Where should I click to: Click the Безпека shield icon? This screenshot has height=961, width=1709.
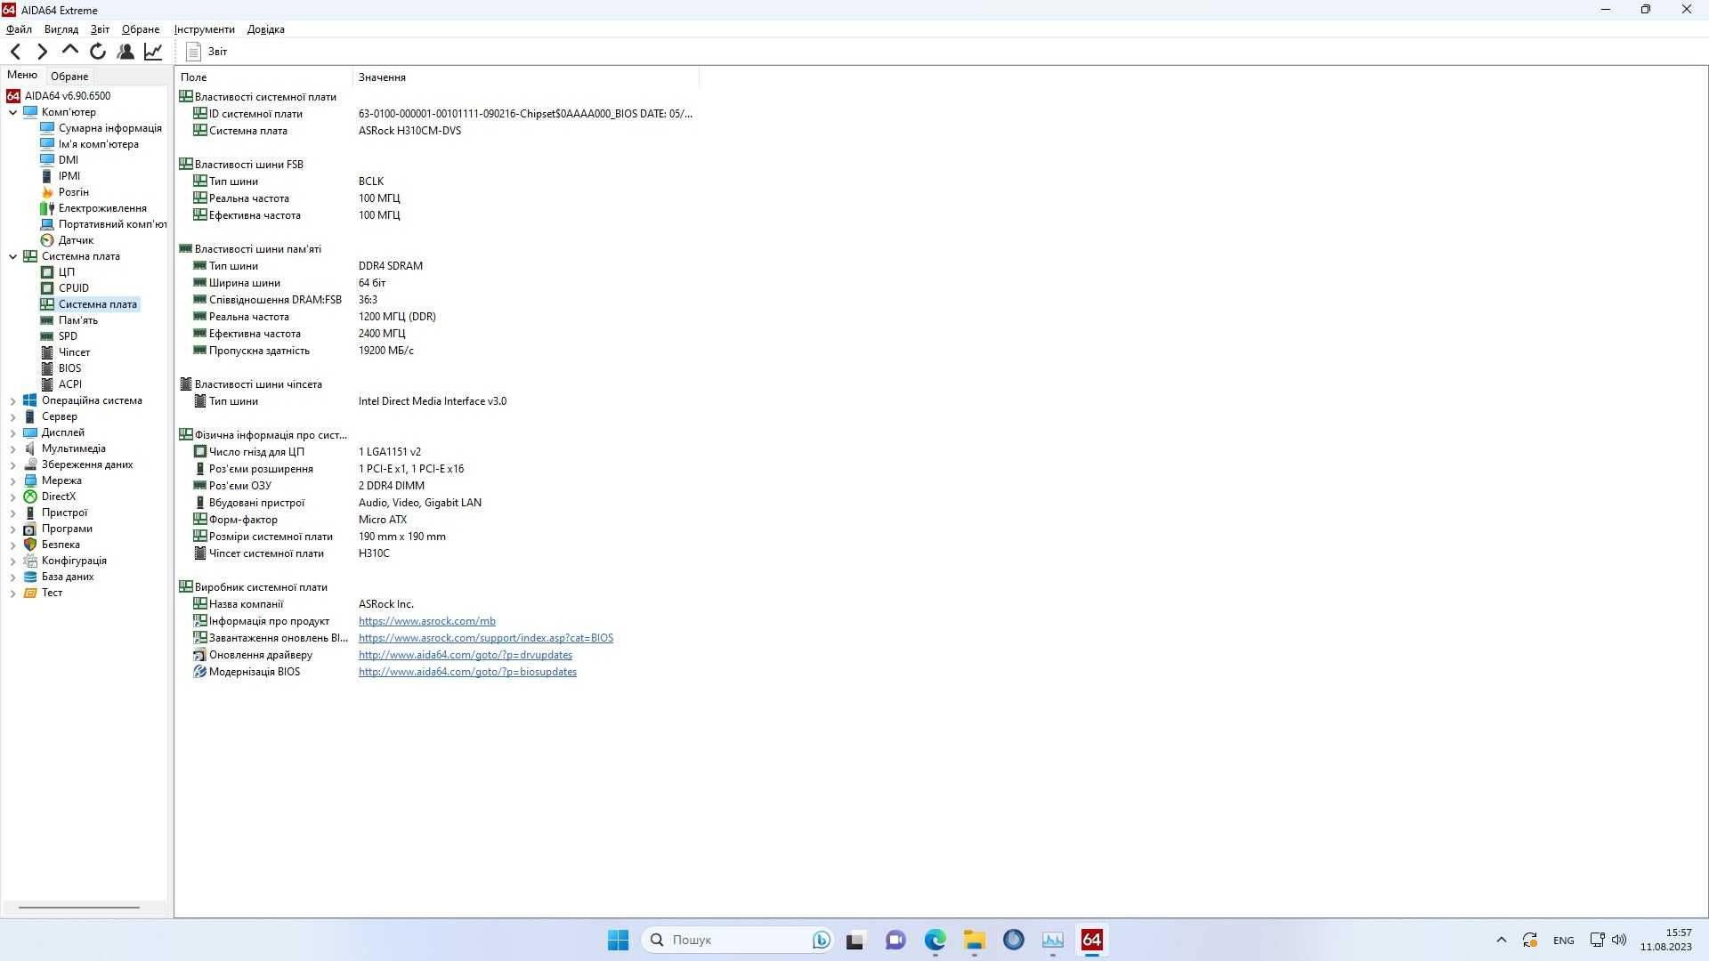(30, 545)
